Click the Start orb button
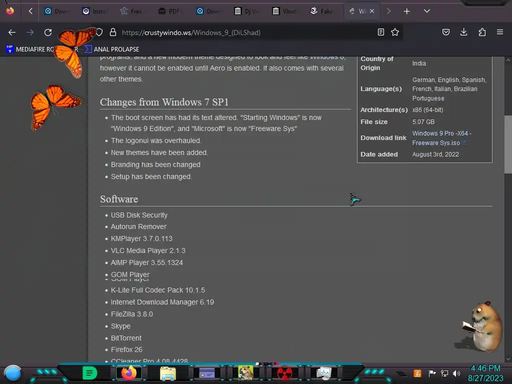The height and width of the screenshot is (384, 512). [x=12, y=374]
